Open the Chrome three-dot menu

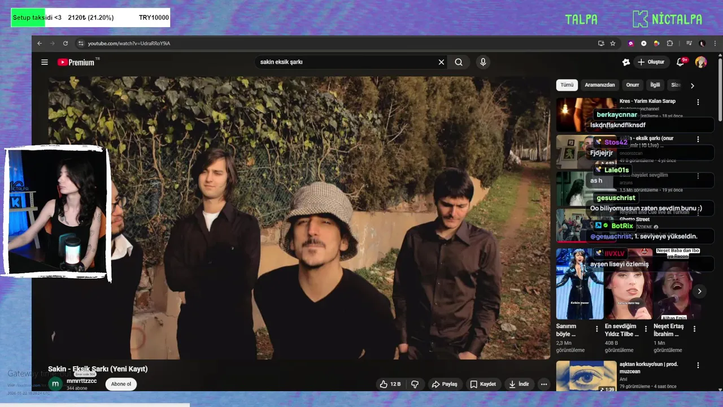tap(714, 44)
